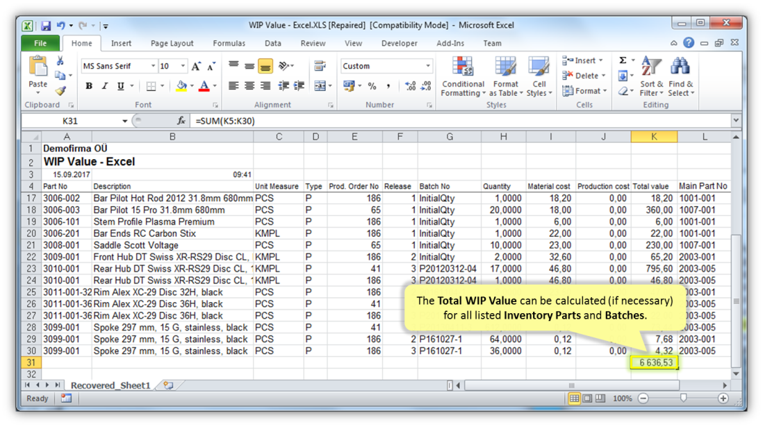Viewport: 763px width, 427px height.
Task: Click the AutoSum sigma icon
Action: pyautogui.click(x=623, y=60)
